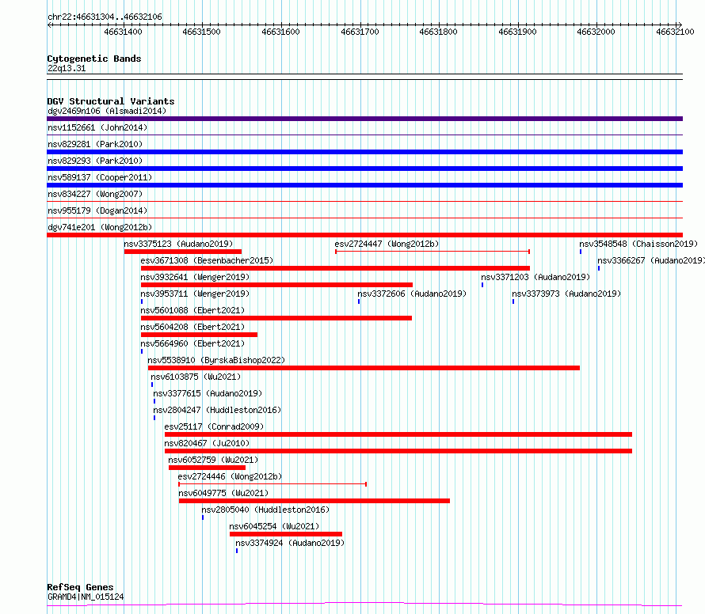
Task: Click the blue marker under nsv3371203
Action: click(x=482, y=285)
